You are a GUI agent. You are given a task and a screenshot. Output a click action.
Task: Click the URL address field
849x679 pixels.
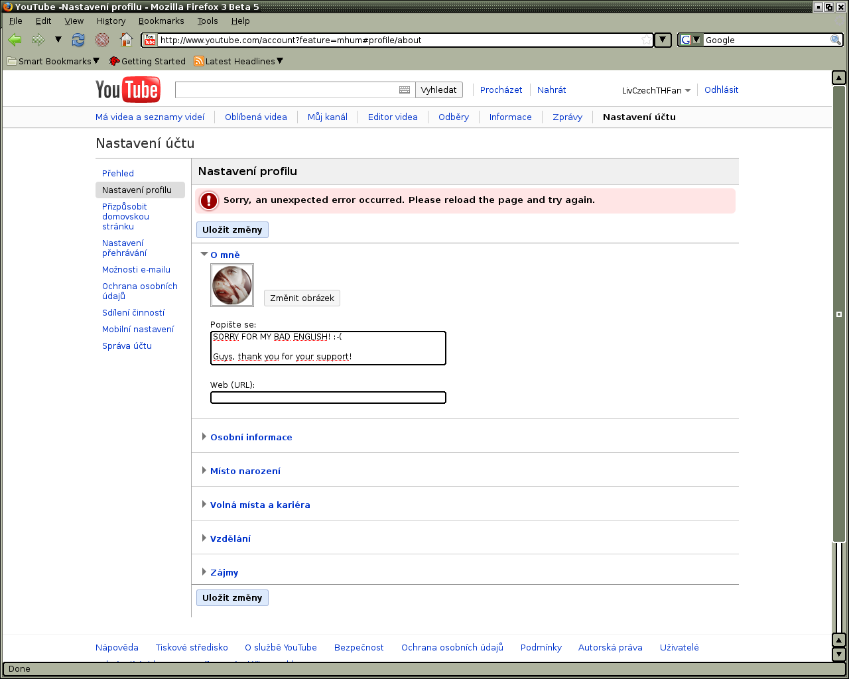click(x=399, y=40)
